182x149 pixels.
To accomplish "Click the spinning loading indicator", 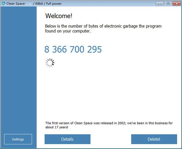I will (x=50, y=63).
